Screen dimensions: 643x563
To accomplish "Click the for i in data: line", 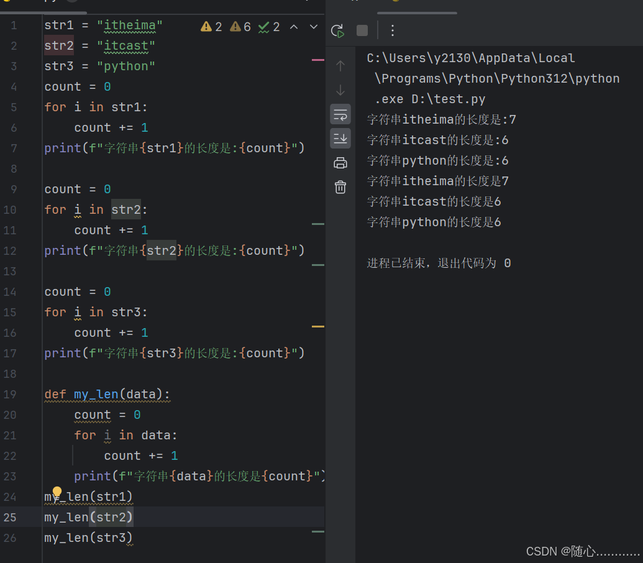I will tap(125, 436).
